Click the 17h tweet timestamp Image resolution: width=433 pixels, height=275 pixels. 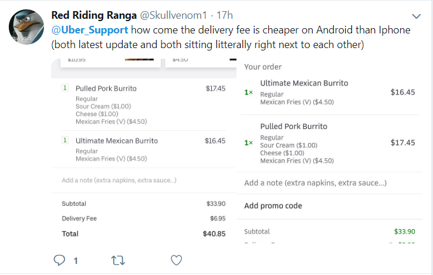(x=225, y=15)
